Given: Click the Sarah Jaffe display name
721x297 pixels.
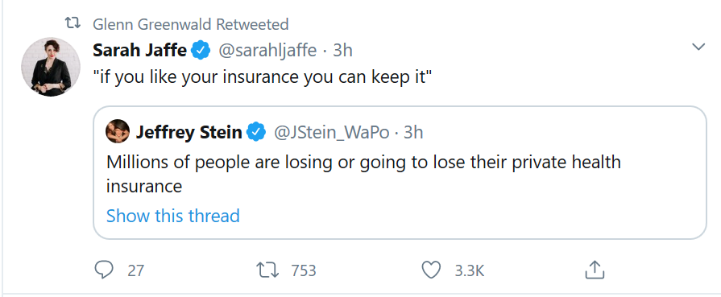Looking at the screenshot, I should (139, 50).
